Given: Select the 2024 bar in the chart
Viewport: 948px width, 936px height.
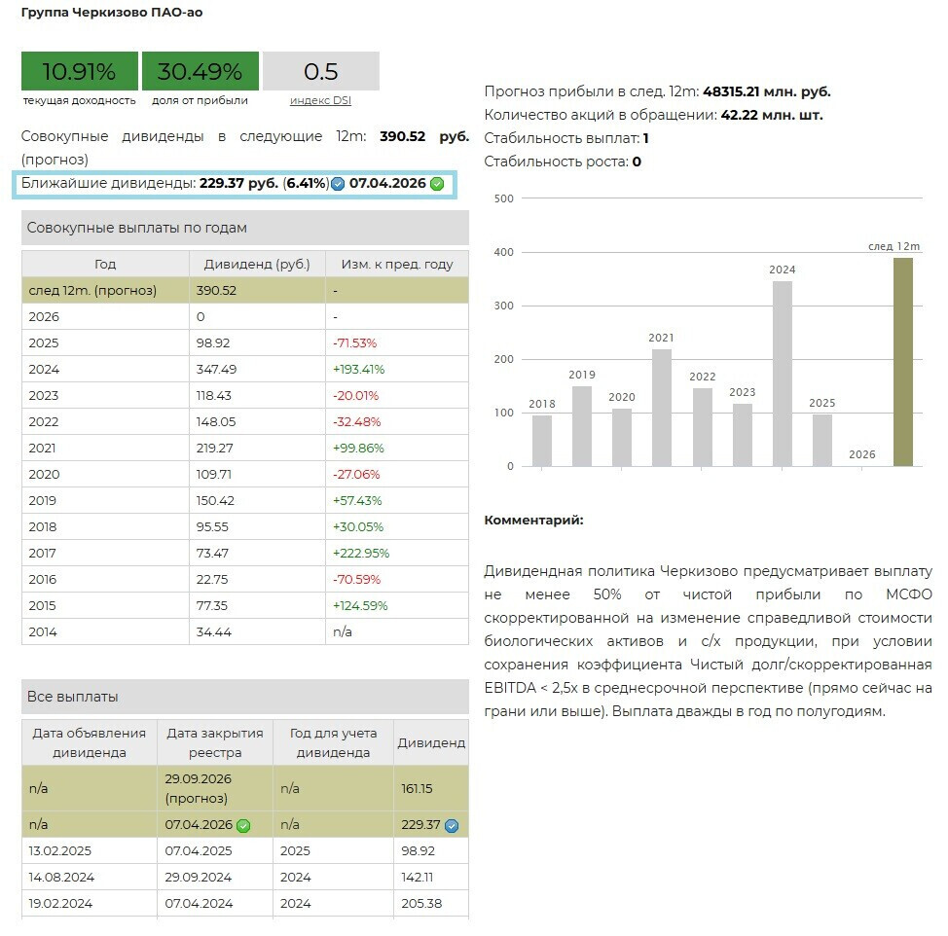Looking at the screenshot, I should tap(783, 374).
